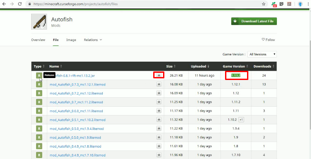Open mod_Autofish_0.7_mc1.11.2.litemod link

pos(76,102)
